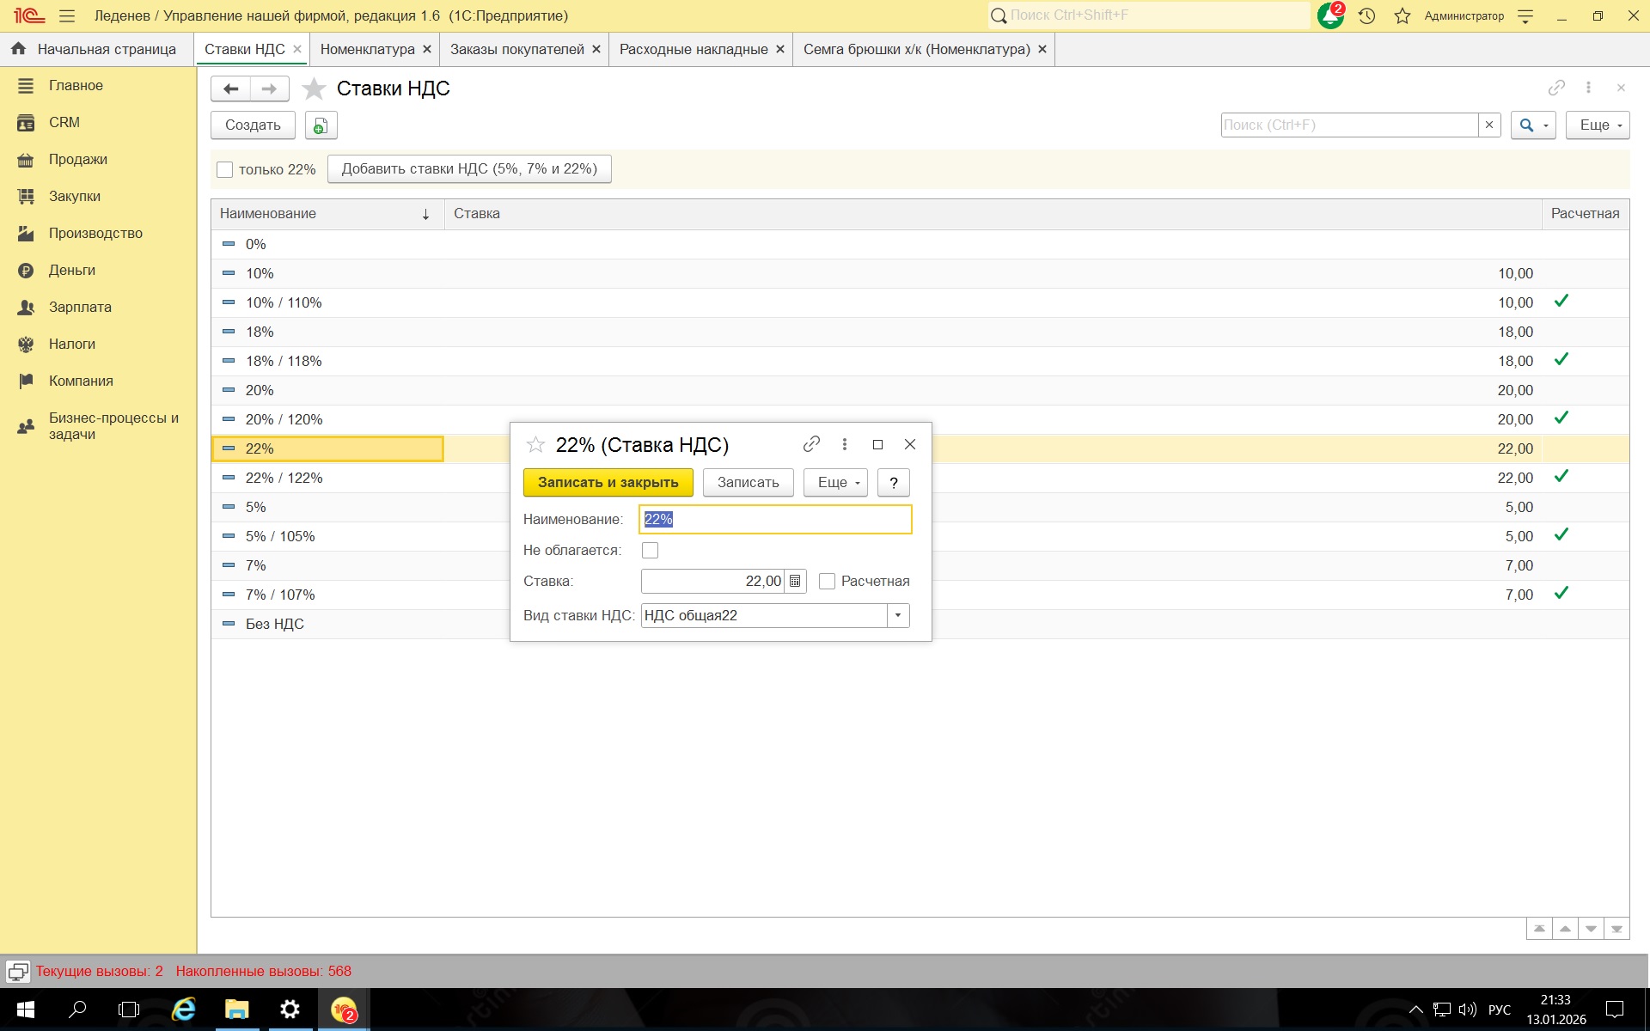Switch to Заказы покупателей tab
Image resolution: width=1650 pixels, height=1031 pixels.
tap(516, 50)
